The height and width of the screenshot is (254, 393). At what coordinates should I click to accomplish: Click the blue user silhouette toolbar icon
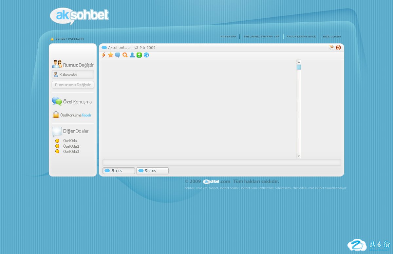pos(132,55)
